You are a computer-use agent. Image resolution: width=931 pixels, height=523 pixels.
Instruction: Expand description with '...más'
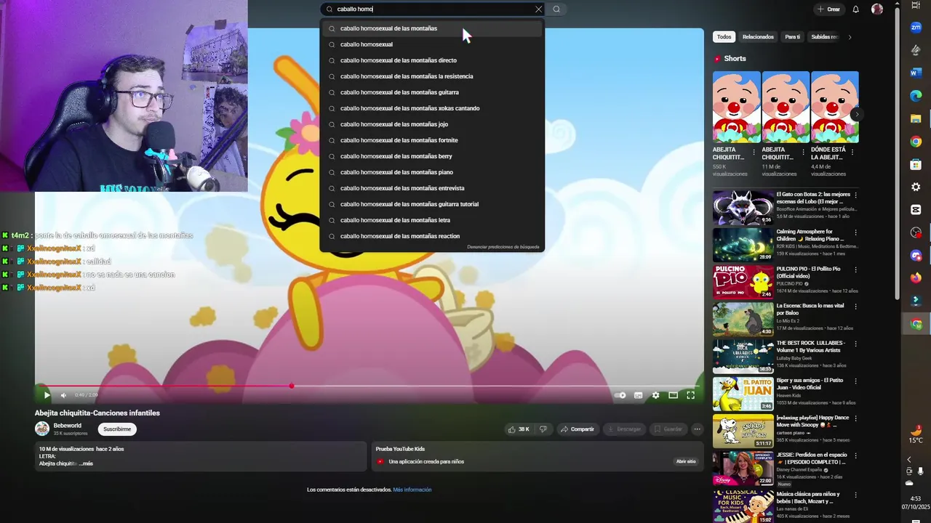[87, 463]
